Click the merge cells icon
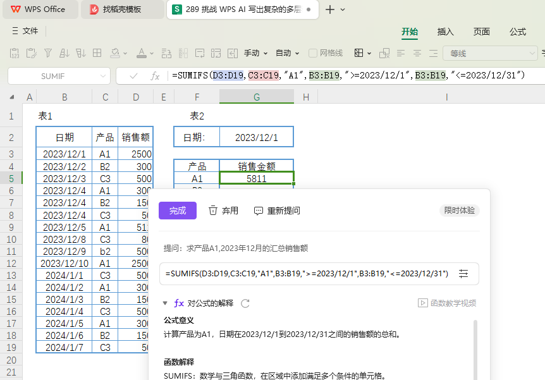This screenshot has height=380, width=545. point(216,53)
